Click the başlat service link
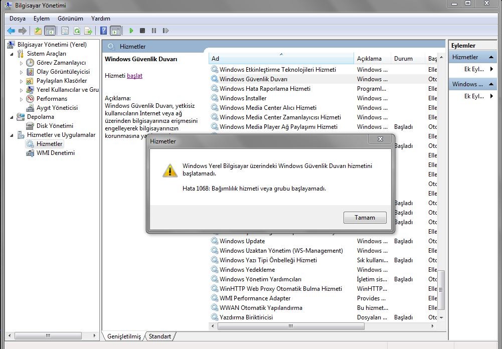This screenshot has width=502, height=349. (134, 76)
